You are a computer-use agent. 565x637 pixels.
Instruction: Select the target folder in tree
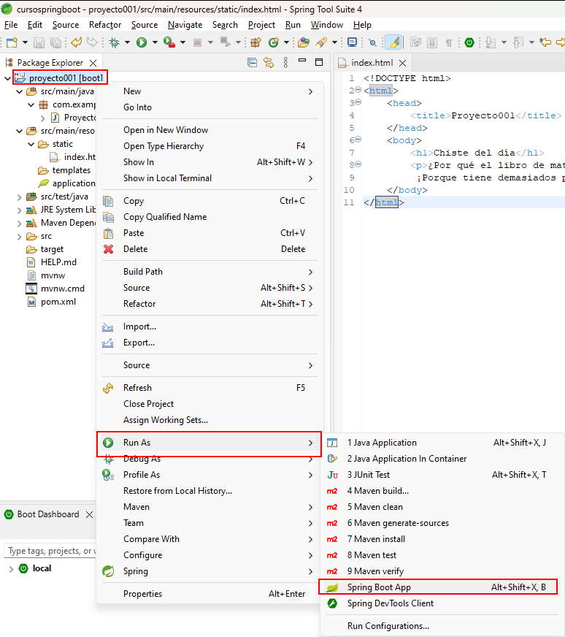coord(52,249)
